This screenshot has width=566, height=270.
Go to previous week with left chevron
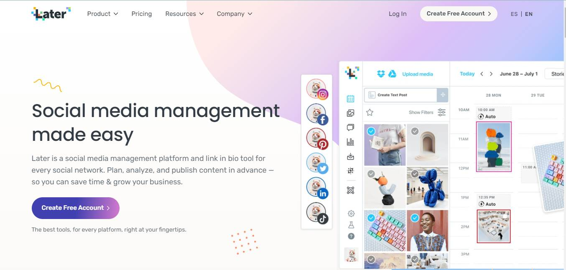(x=482, y=74)
